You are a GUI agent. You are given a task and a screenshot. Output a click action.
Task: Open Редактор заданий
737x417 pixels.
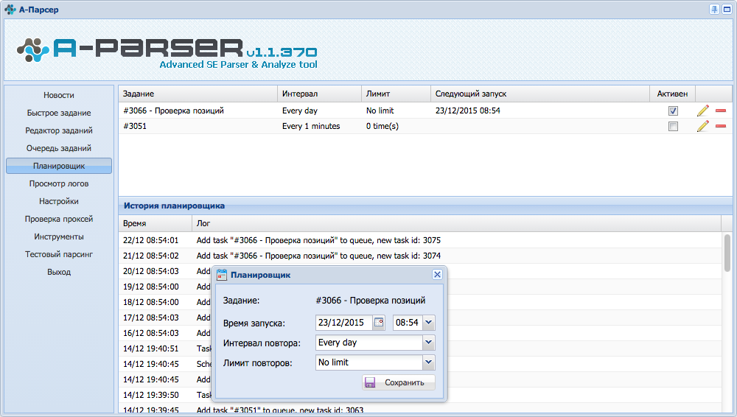pos(59,130)
